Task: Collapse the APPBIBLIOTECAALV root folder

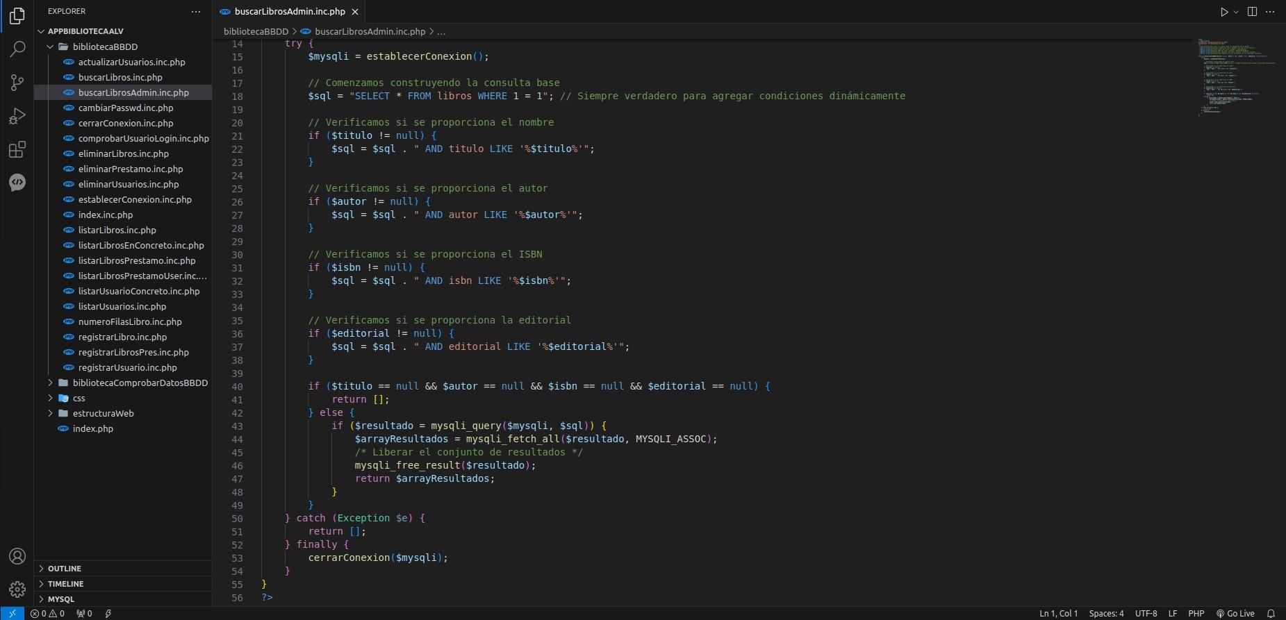Action: (123, 31)
